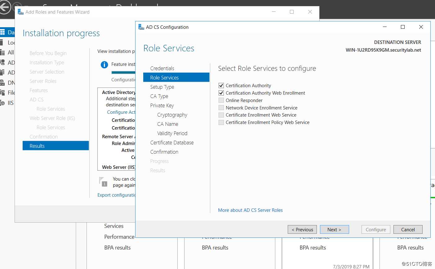This screenshot has height=269, width=435.
Task: Click the Next button
Action: (x=334, y=229)
